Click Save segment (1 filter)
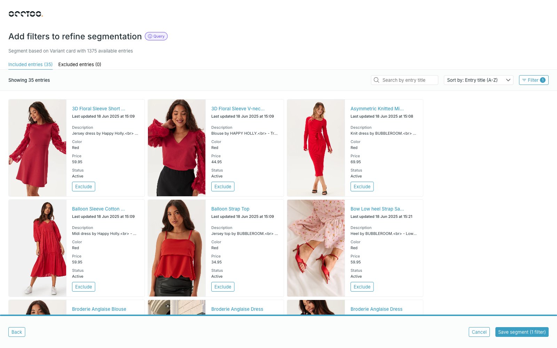The image size is (557, 348). coord(522,332)
